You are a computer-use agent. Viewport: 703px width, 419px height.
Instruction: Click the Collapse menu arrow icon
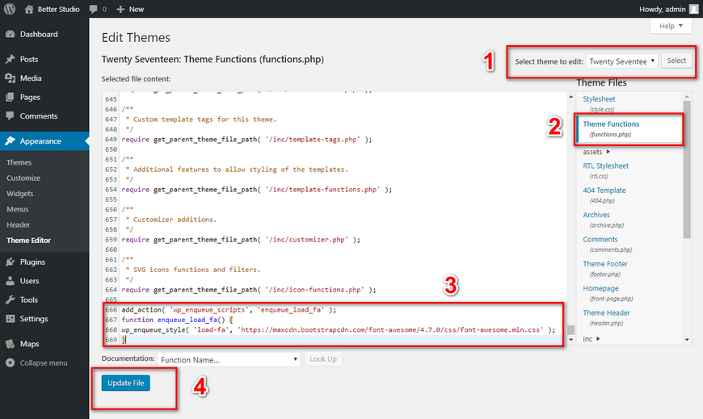[10, 362]
